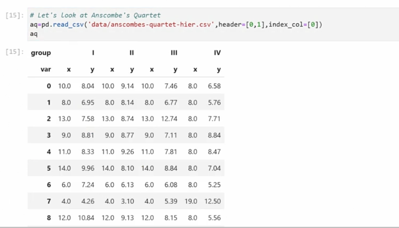Click the 10.84 value in row 8
Screen dimensions: 399x228
86,218
